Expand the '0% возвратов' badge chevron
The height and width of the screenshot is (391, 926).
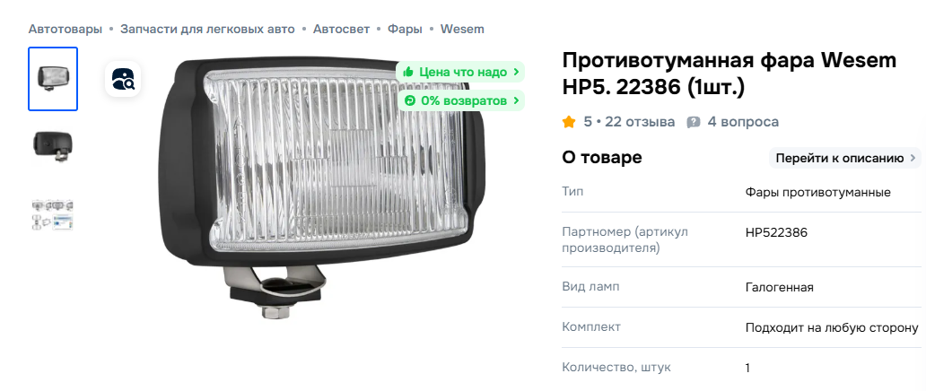pos(517,101)
